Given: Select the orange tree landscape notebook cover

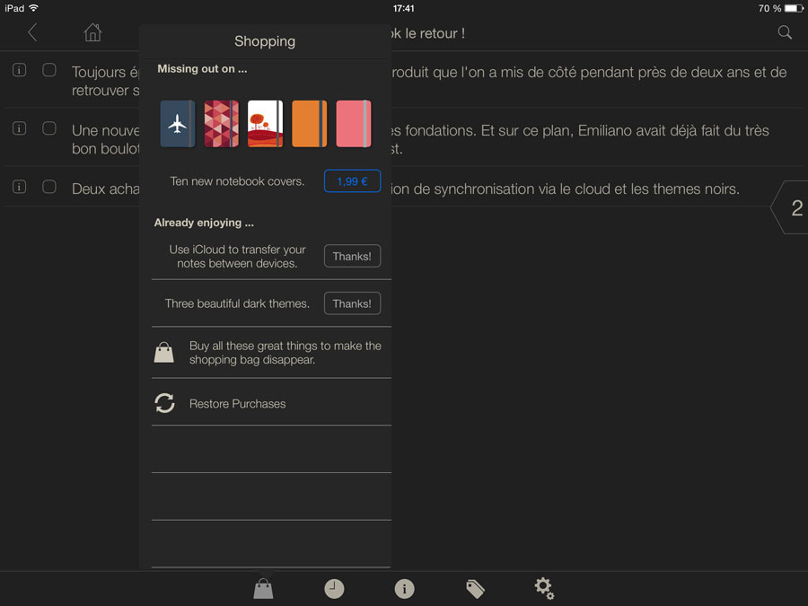Looking at the screenshot, I should click(266, 124).
